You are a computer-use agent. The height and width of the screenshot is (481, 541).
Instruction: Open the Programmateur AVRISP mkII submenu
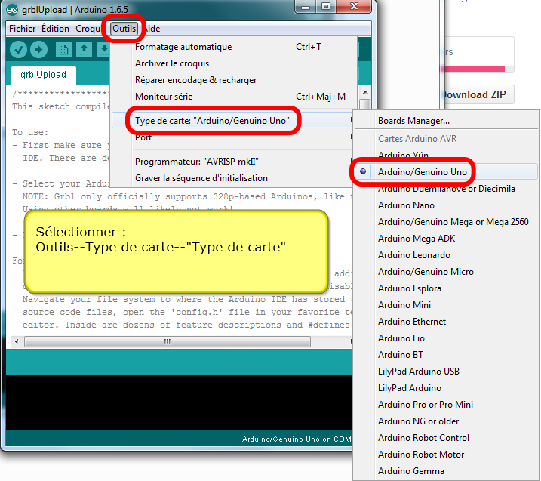click(x=196, y=162)
